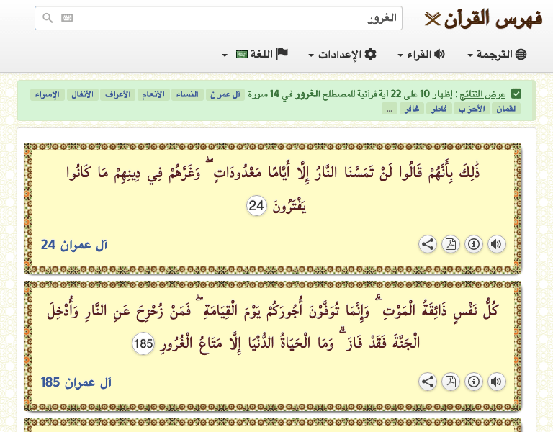
Task: Click the search magnifier icon
Action: point(48,19)
